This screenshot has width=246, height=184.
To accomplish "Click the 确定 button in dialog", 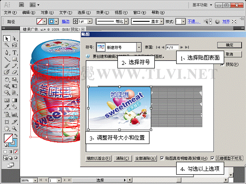I will coord(230,45).
